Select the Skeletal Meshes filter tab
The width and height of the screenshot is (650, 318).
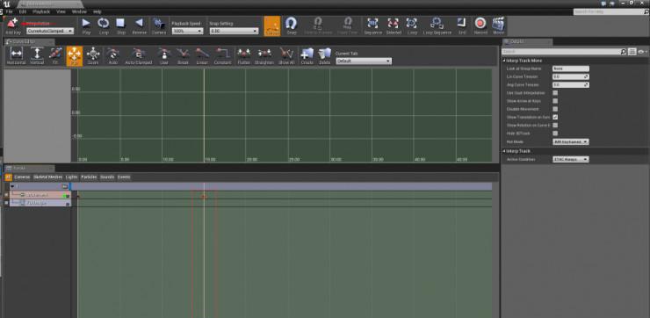pyautogui.click(x=48, y=177)
